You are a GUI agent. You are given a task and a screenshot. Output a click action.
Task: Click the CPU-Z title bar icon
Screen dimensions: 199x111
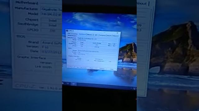coord(67,31)
